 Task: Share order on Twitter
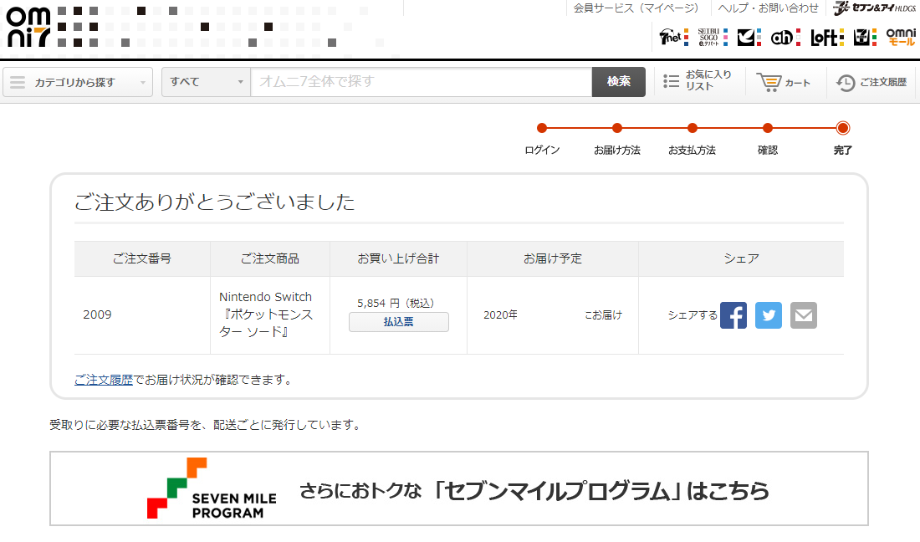point(769,315)
